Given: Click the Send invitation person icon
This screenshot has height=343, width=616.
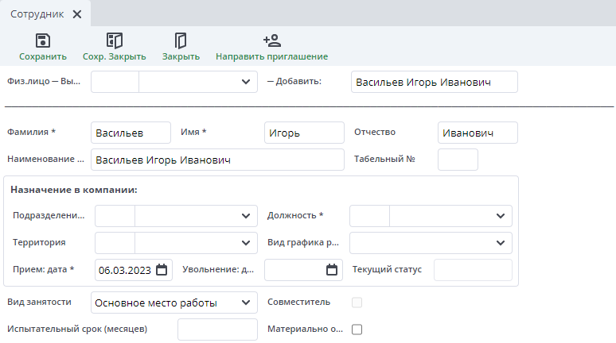Looking at the screenshot, I should (271, 40).
